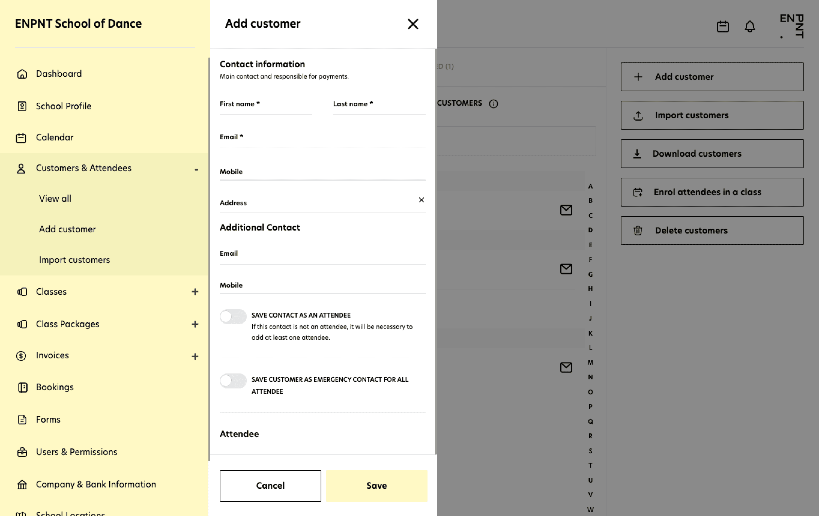Click the Bookings sidebar icon
Screen dimensions: 819x516
pyautogui.click(x=22, y=387)
